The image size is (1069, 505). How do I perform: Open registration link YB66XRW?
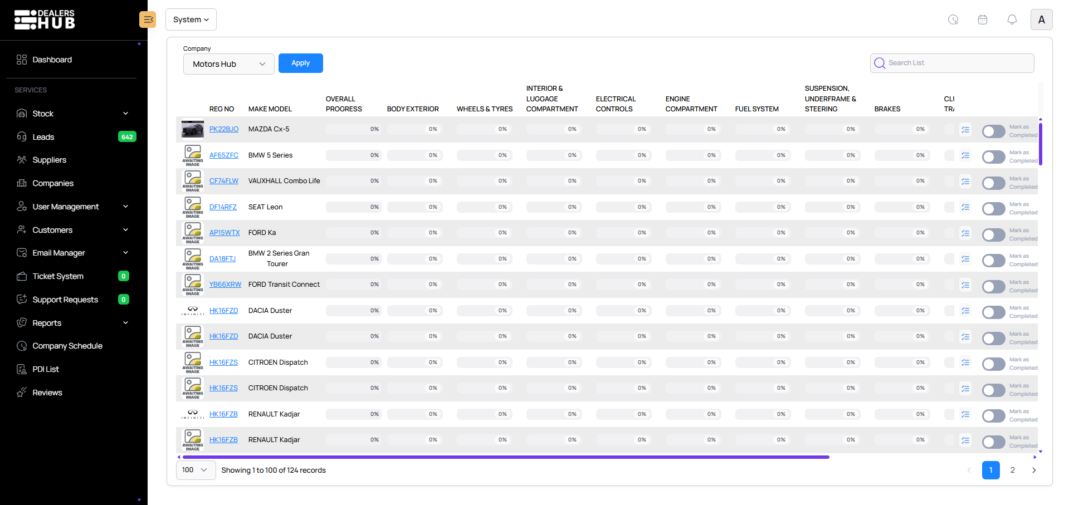point(226,285)
